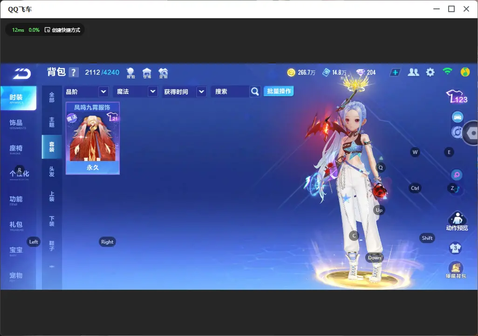The image size is (478, 336).
Task: Click the Q key overlay button
Action: pos(381,168)
